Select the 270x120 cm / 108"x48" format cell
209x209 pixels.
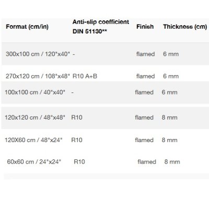tap(38, 76)
